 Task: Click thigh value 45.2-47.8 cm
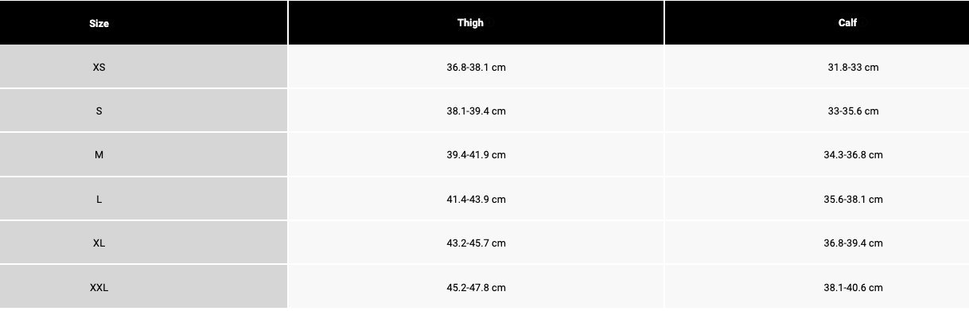coord(476,287)
